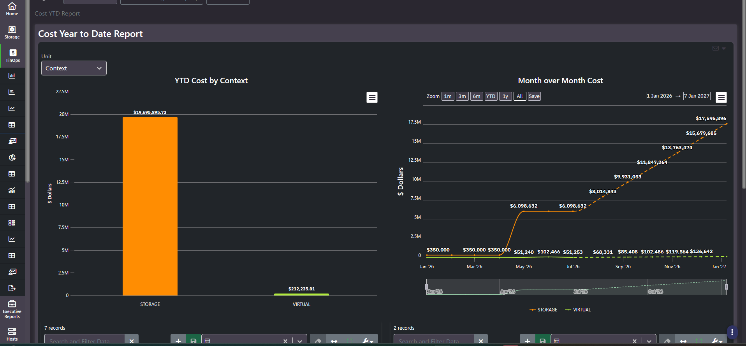Expand the dropdown arrow beside the envelope icon
Image resolution: width=746 pixels, height=346 pixels.
point(724,49)
